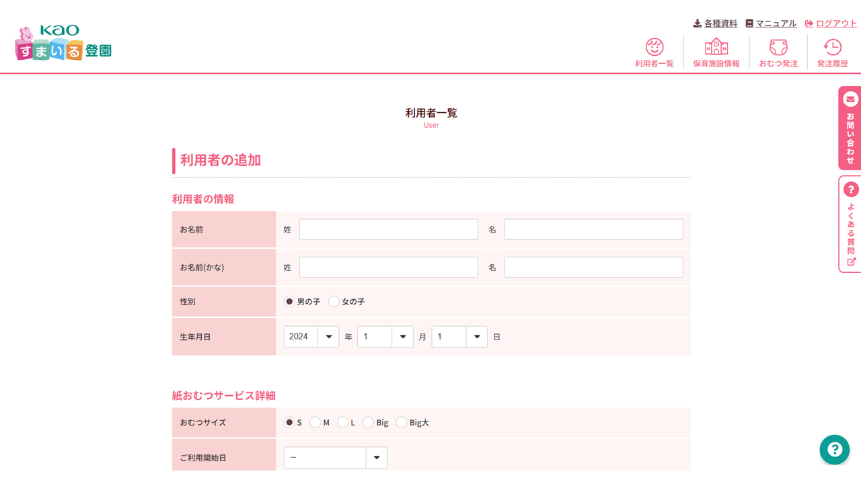Viewport: 861px width, 484px height.
Task: Open the マニュアル link
Action: 776,24
